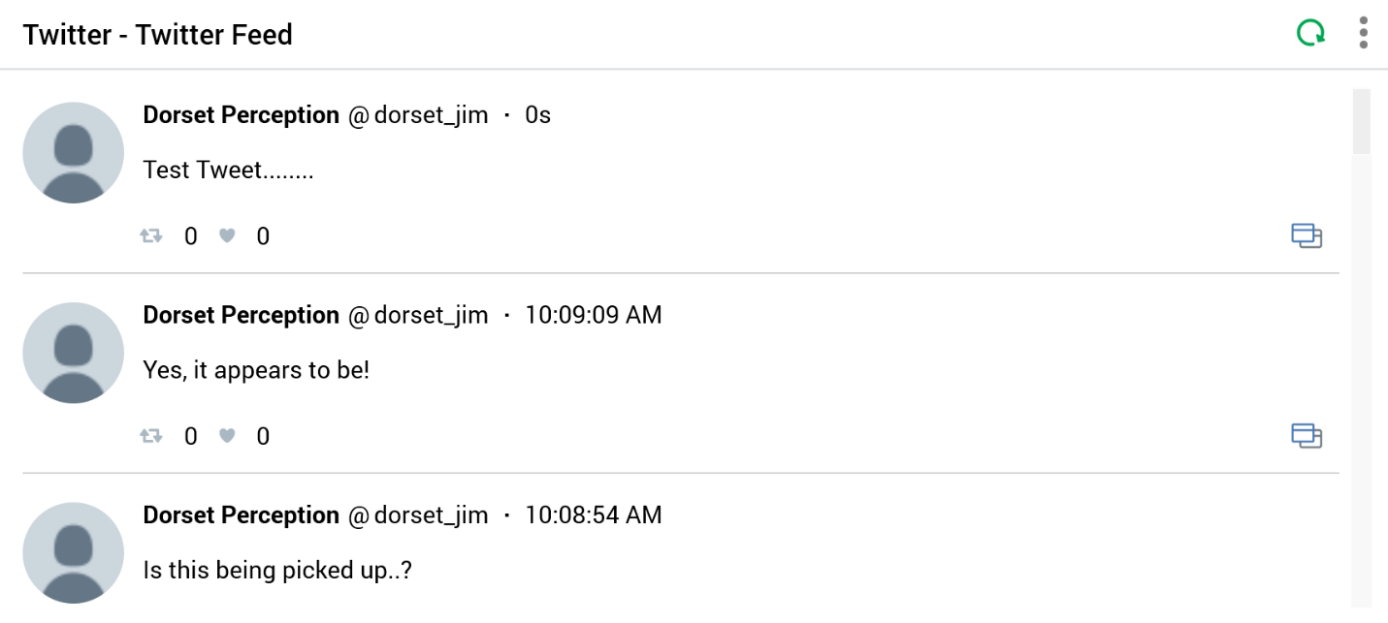The width and height of the screenshot is (1388, 623).
Task: Like the "Test Tweet" post
Action: click(227, 235)
